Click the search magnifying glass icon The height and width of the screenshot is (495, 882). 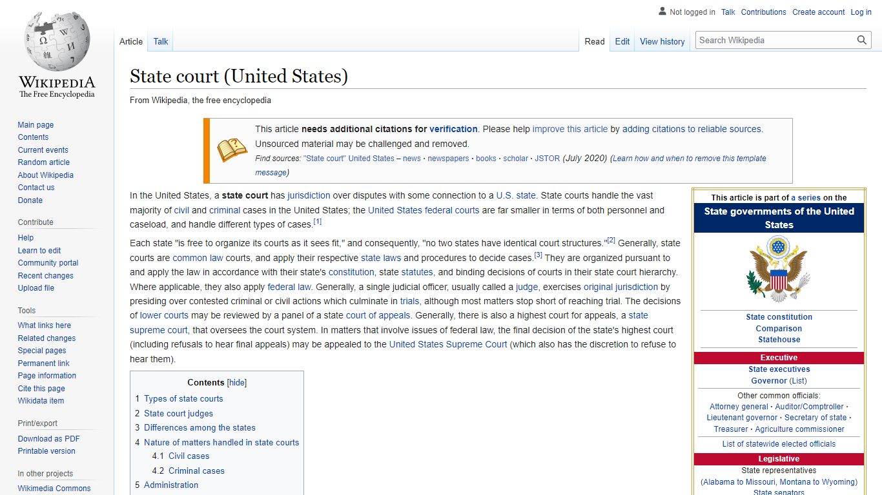[862, 40]
